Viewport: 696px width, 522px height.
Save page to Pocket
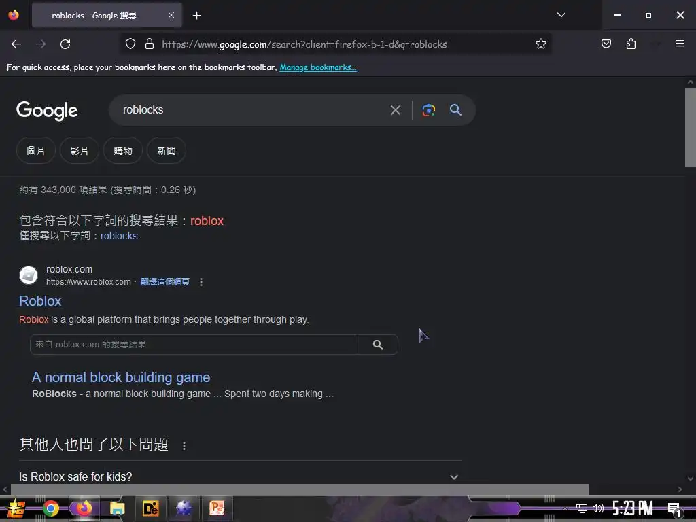tap(606, 44)
